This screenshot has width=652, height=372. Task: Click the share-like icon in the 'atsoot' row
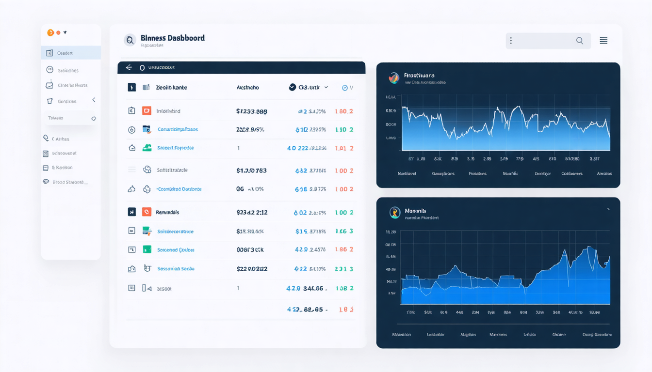(147, 288)
